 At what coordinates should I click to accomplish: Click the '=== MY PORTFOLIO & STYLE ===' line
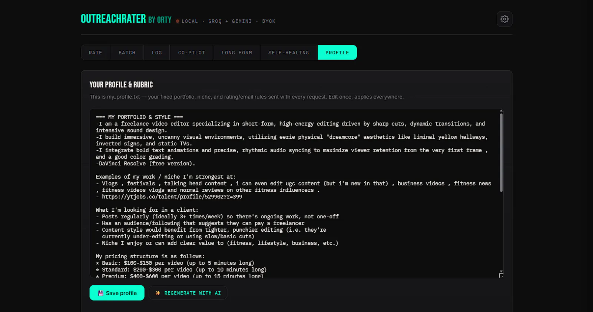(x=139, y=117)
